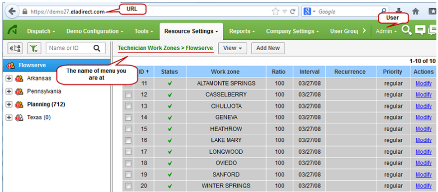Expand the Planning (712) tree node
438x192 pixels.
pos(9,104)
